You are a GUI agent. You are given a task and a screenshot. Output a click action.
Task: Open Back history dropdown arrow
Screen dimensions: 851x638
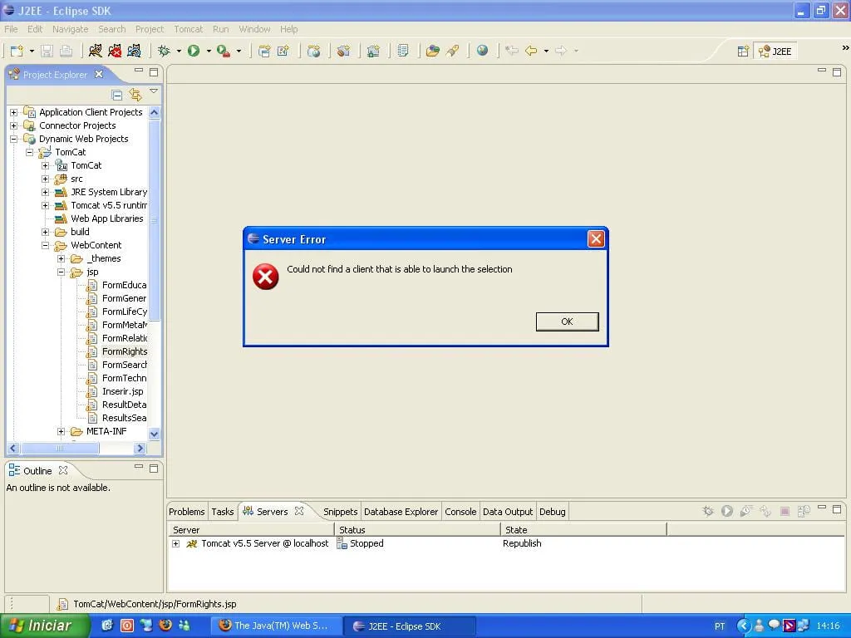pos(546,51)
